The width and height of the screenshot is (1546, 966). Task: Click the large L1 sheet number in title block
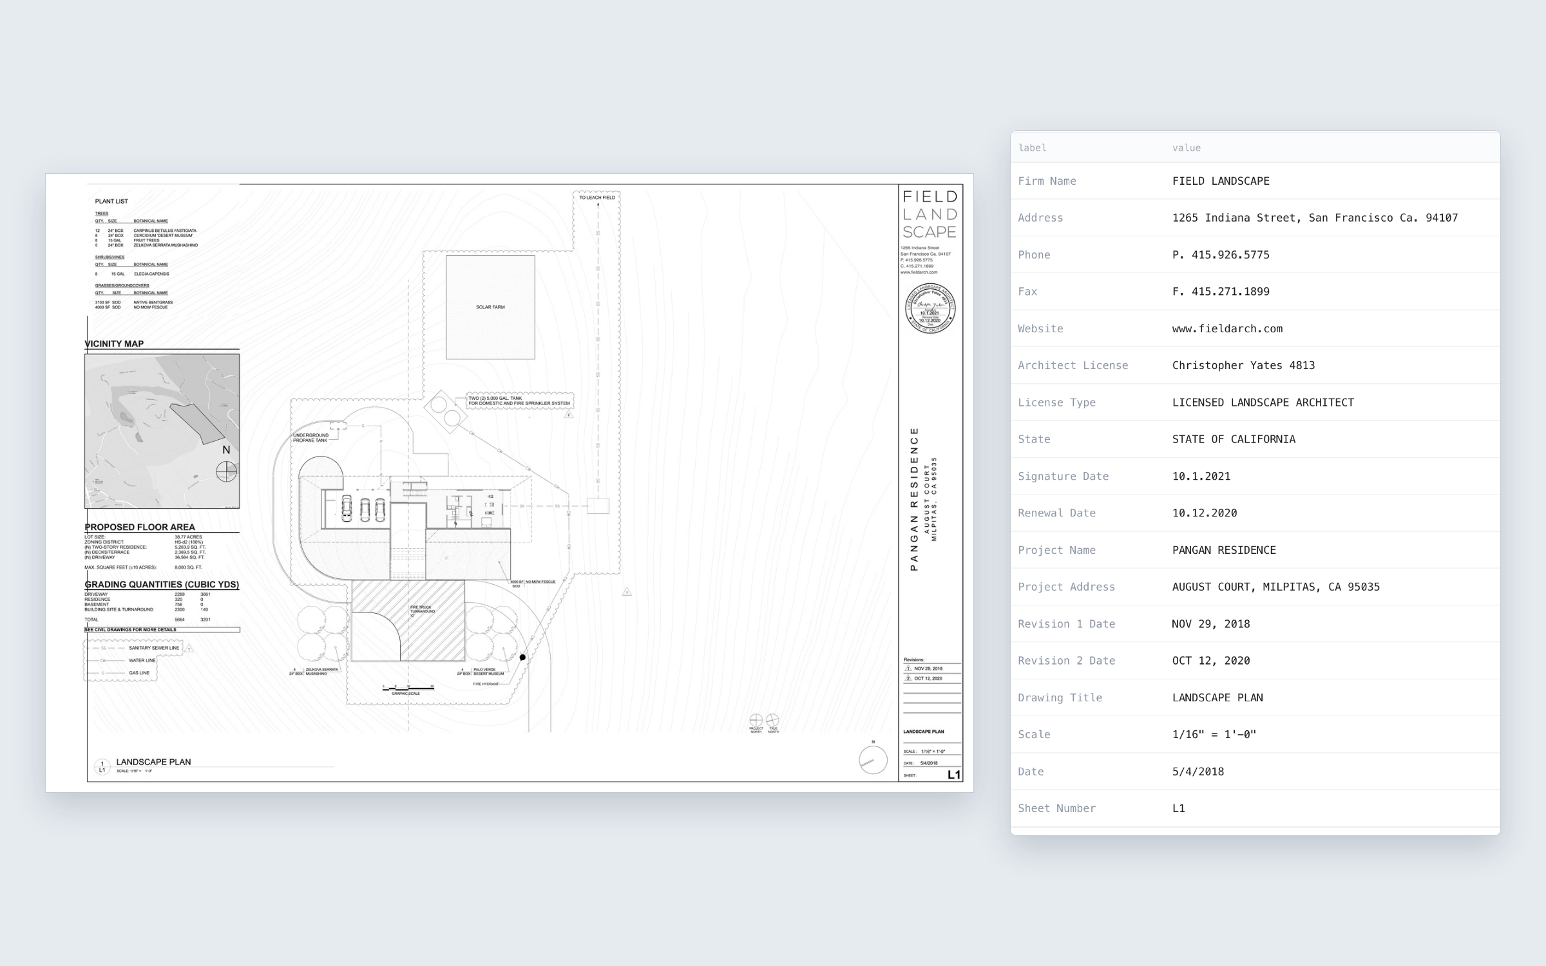tap(954, 775)
